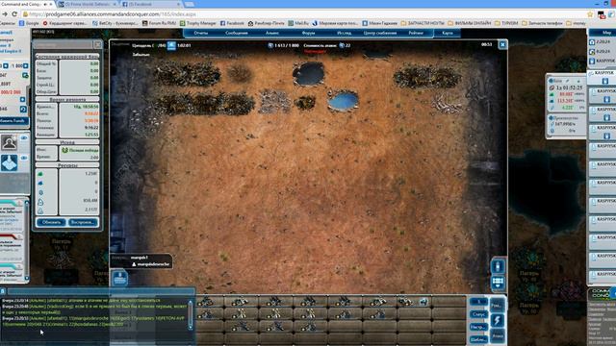Click the green tiberium resource icon
The image size is (616, 346).
coord(40,174)
